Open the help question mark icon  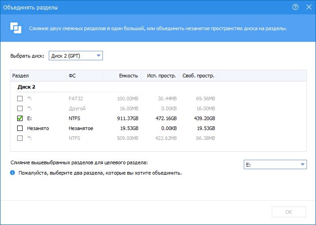coord(295,7)
